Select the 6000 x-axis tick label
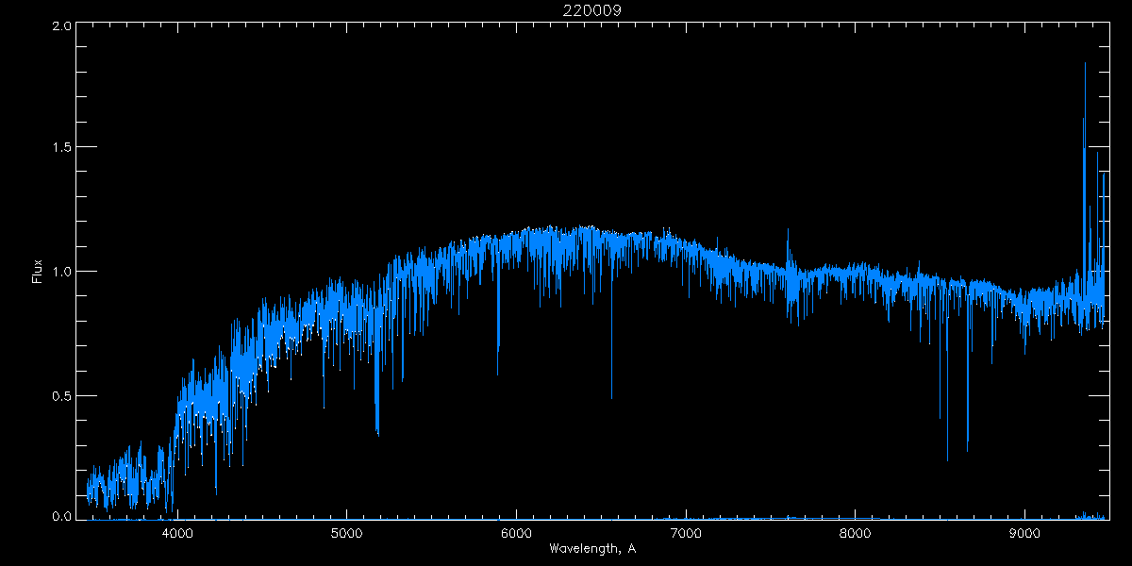Viewport: 1132px width, 566px height. point(516,532)
